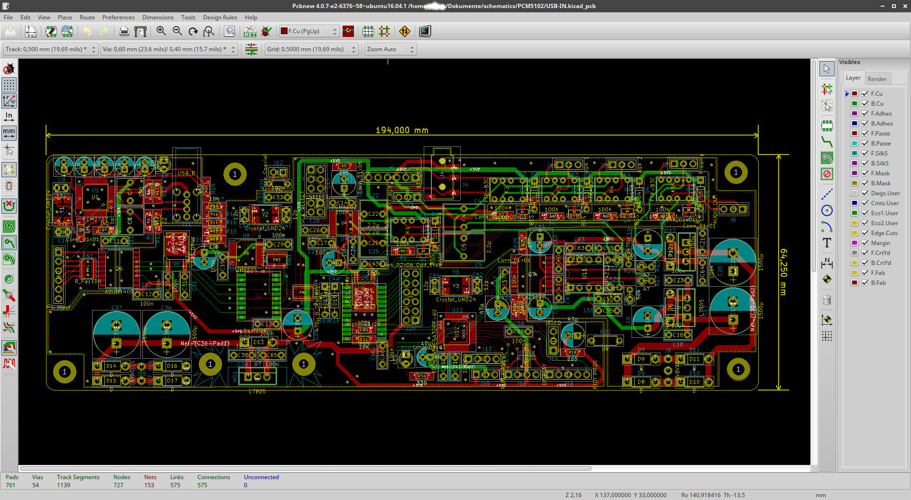Open the FreeRoute autorouter icon

[x=405, y=31]
